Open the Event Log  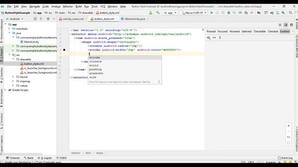point(285,158)
